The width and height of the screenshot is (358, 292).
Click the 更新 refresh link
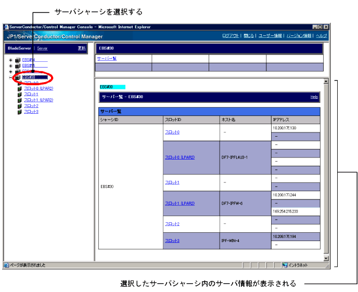tap(82, 48)
